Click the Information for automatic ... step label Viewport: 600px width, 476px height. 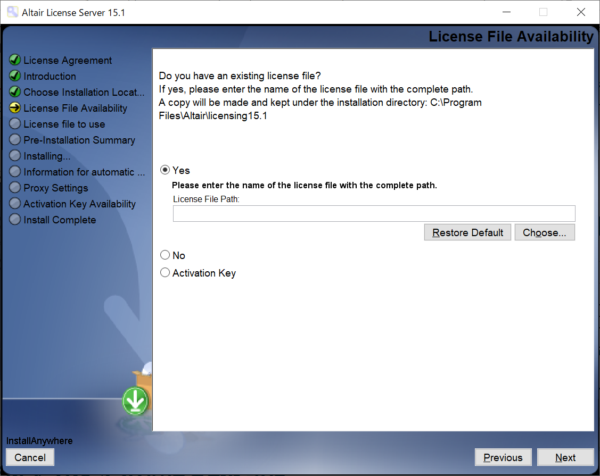pos(84,172)
